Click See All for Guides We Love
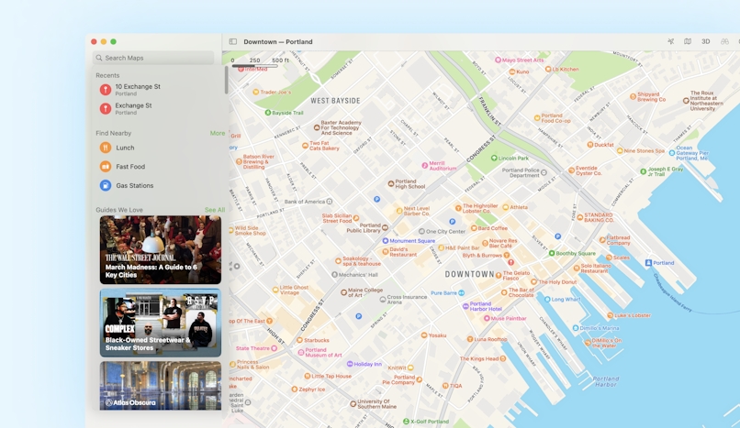Screen dimensions: 740x428 215,210
